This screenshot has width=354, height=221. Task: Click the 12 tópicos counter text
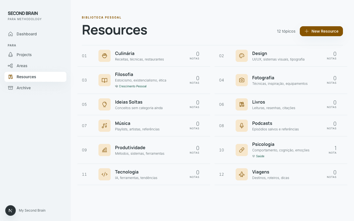[x=286, y=31]
